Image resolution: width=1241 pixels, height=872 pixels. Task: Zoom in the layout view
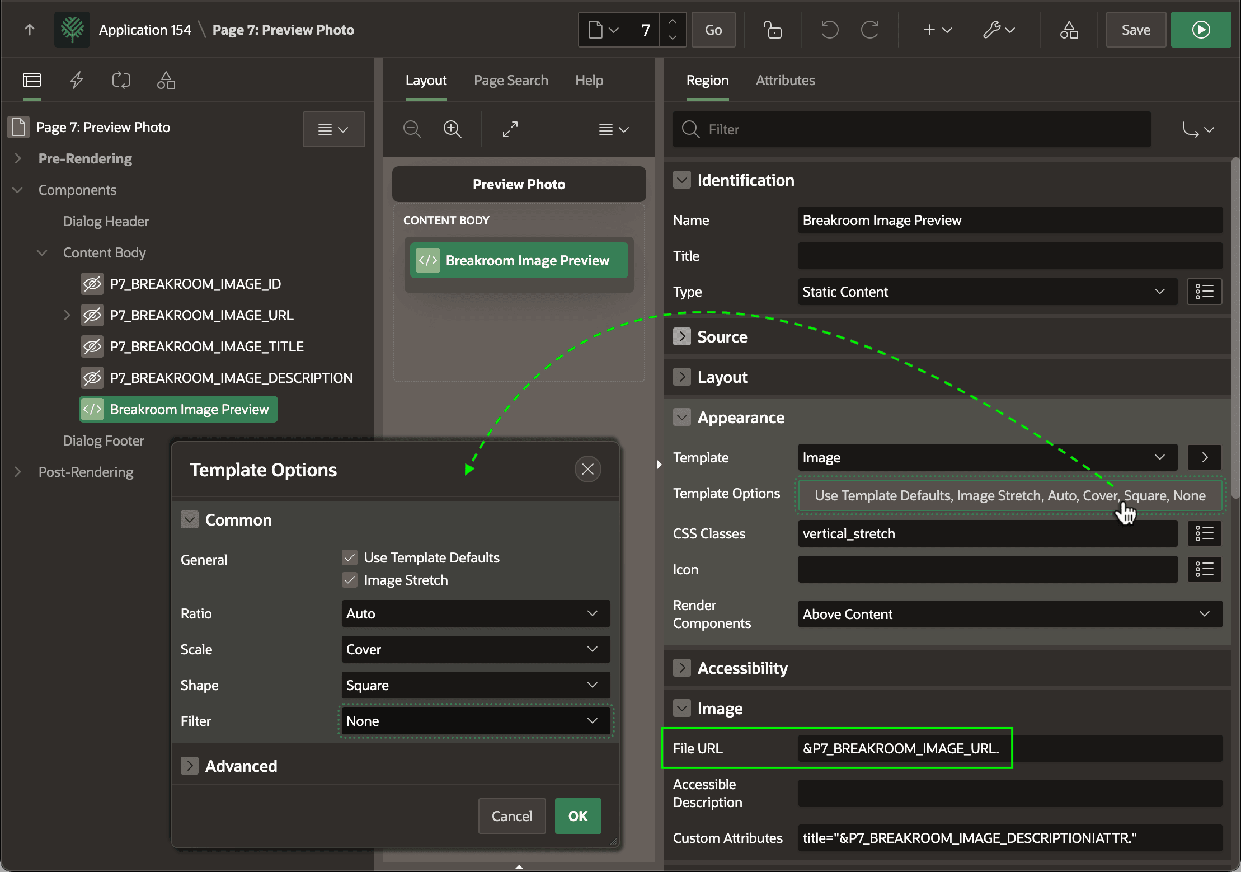click(x=453, y=129)
